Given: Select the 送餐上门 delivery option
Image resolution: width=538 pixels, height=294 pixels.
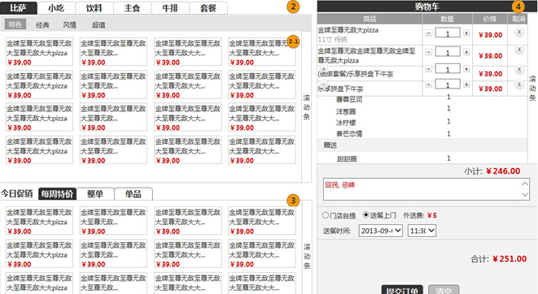Looking at the screenshot, I should (366, 215).
